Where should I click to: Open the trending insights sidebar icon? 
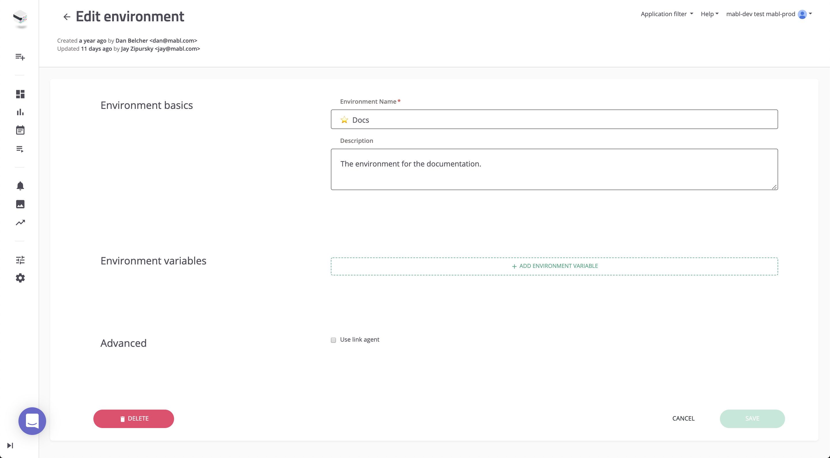click(20, 223)
